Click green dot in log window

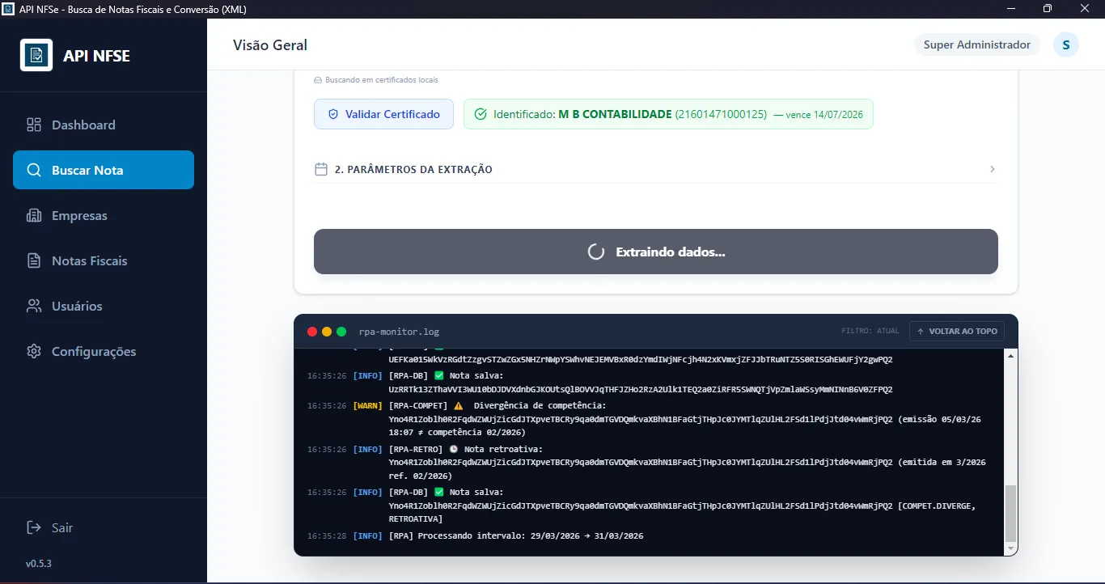[x=341, y=332]
